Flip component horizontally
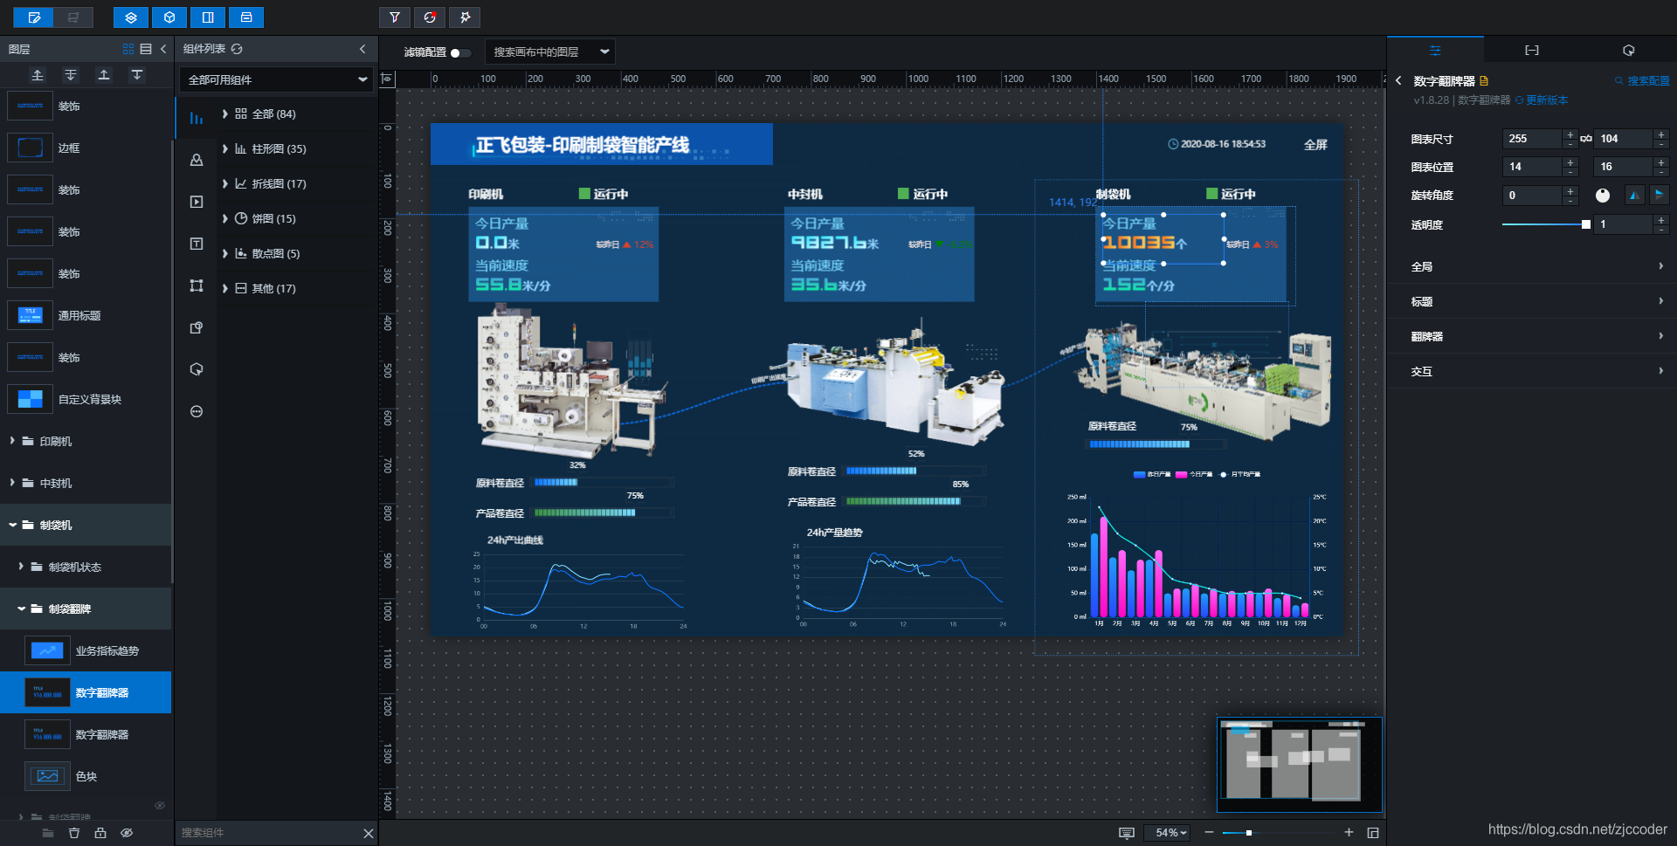The width and height of the screenshot is (1677, 846). point(1635,195)
